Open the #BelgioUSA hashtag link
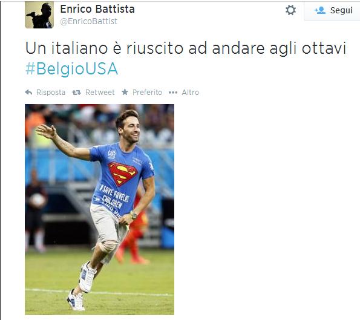 tap(71, 69)
